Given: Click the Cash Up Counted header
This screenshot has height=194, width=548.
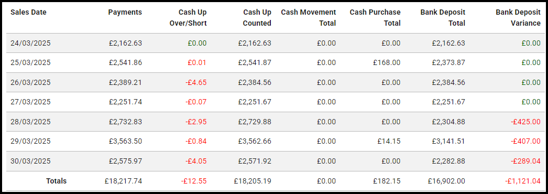Looking at the screenshot, I should click(x=257, y=18).
